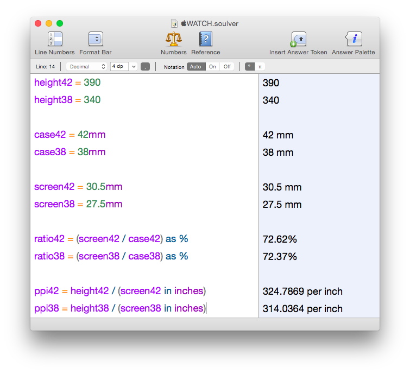Click the Line: 14 indicator
Viewport: 410px width, 374px height.
click(x=45, y=67)
